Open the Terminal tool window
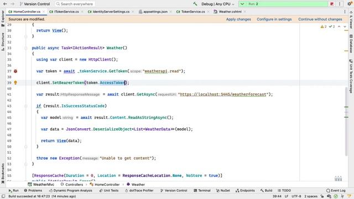Image resolution: width=354 pixels, height=199 pixels. pyautogui.click(x=202, y=190)
